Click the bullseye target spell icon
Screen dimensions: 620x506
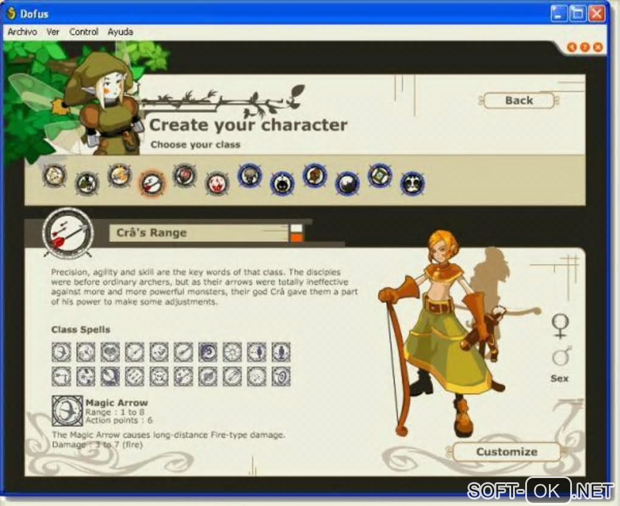click(281, 377)
